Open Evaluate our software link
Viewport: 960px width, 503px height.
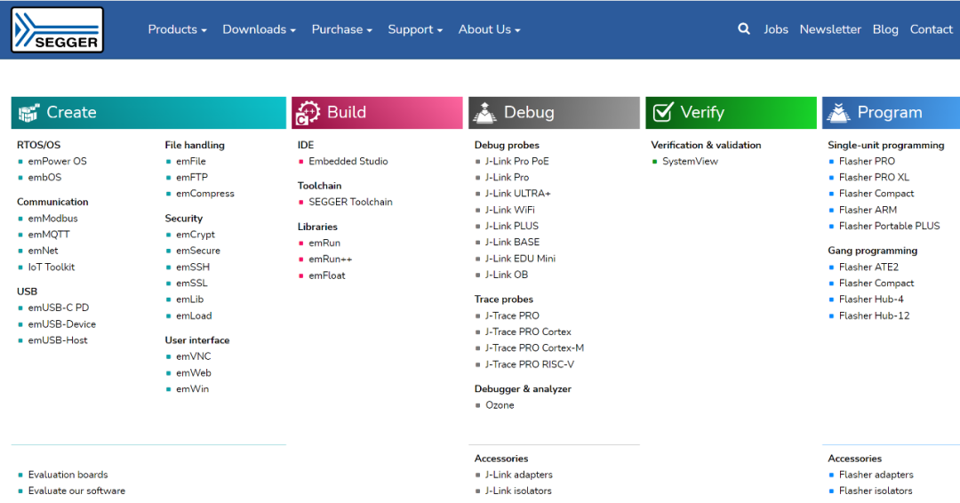click(x=76, y=491)
